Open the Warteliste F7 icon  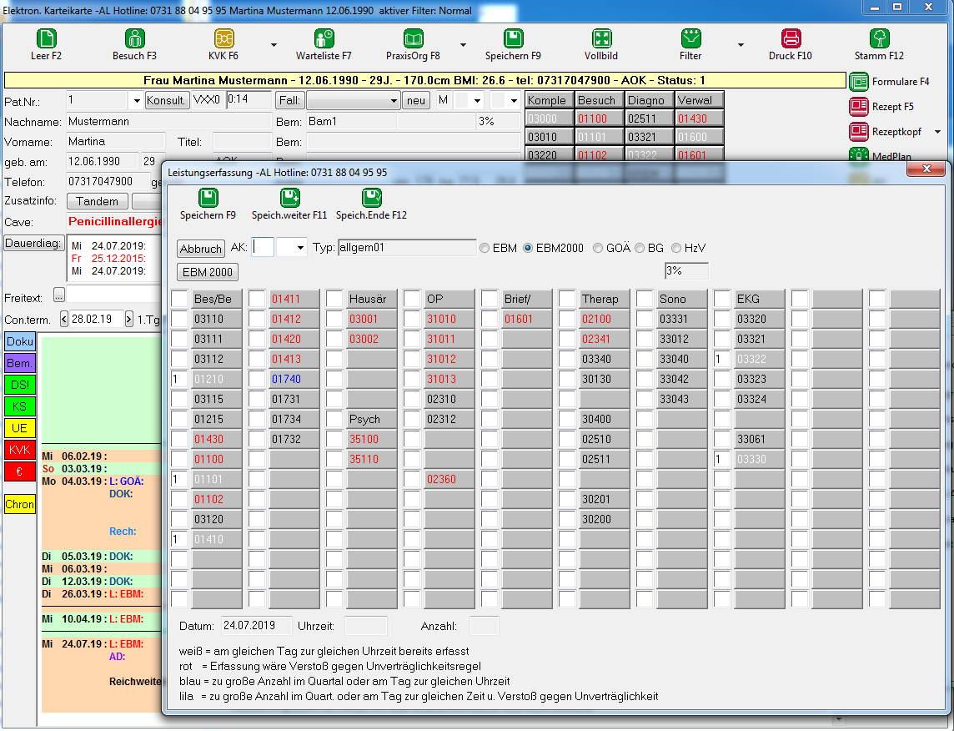(x=324, y=38)
